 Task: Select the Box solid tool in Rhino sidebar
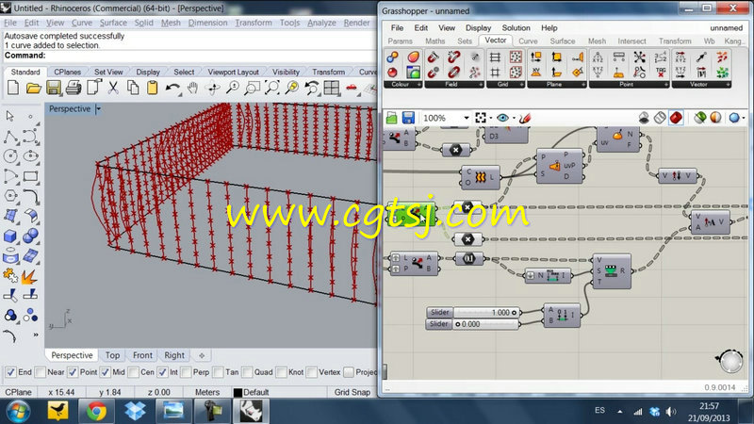tap(10, 236)
